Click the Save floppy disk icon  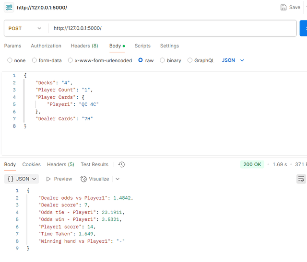coord(283,8)
